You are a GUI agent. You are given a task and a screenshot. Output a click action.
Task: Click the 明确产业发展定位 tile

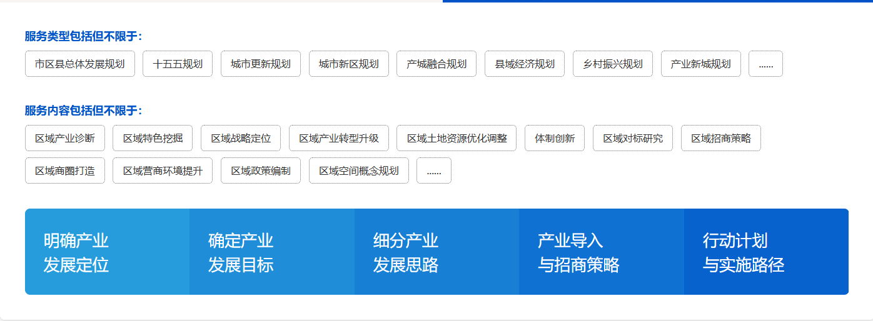107,252
